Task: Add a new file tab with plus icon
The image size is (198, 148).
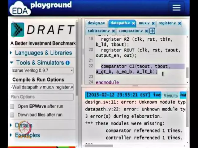Action: coord(152,31)
